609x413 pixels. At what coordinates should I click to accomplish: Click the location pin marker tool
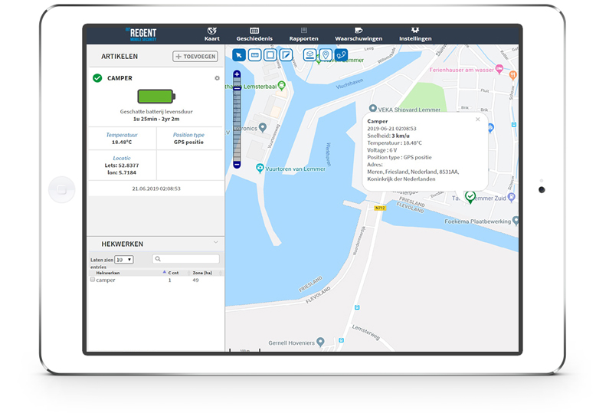pyautogui.click(x=325, y=54)
